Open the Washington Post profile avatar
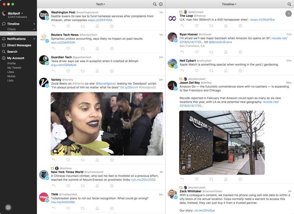 pyautogui.click(x=44, y=15)
